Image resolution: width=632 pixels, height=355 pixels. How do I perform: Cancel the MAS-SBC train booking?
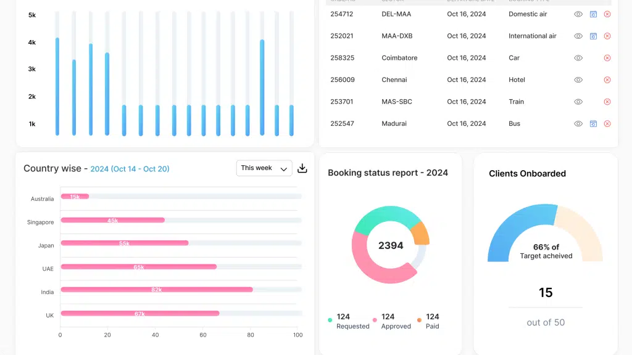coord(607,102)
